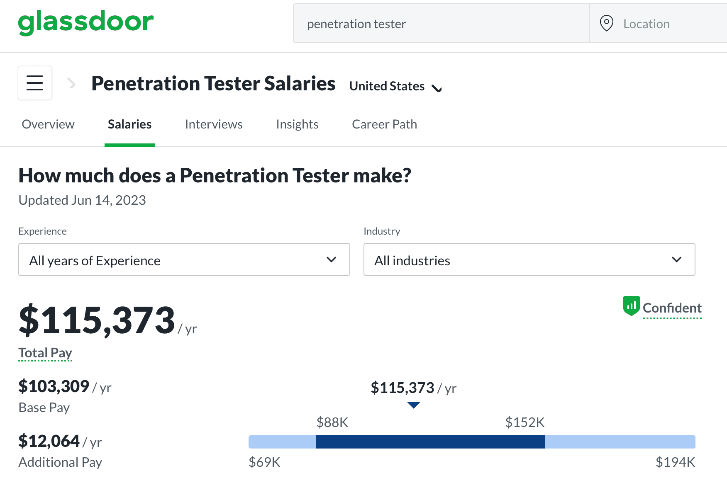
Task: Click the $152K range label
Action: (525, 422)
